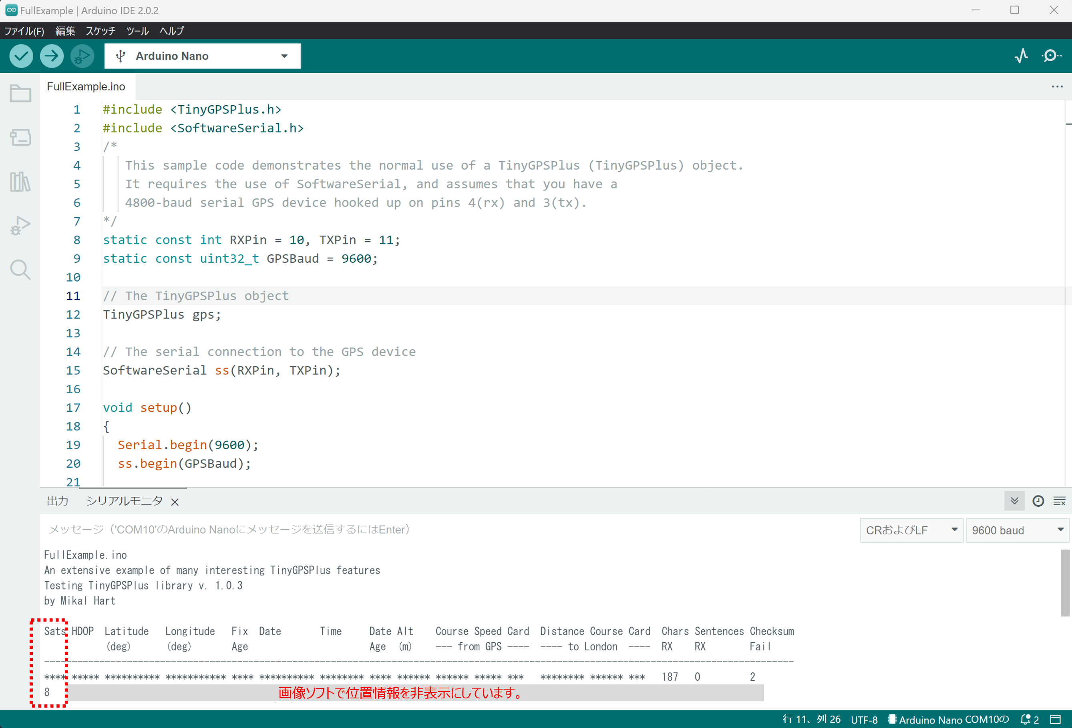This screenshot has width=1072, height=728.
Task: Open the Sketchbook folder sidebar icon
Action: [20, 94]
